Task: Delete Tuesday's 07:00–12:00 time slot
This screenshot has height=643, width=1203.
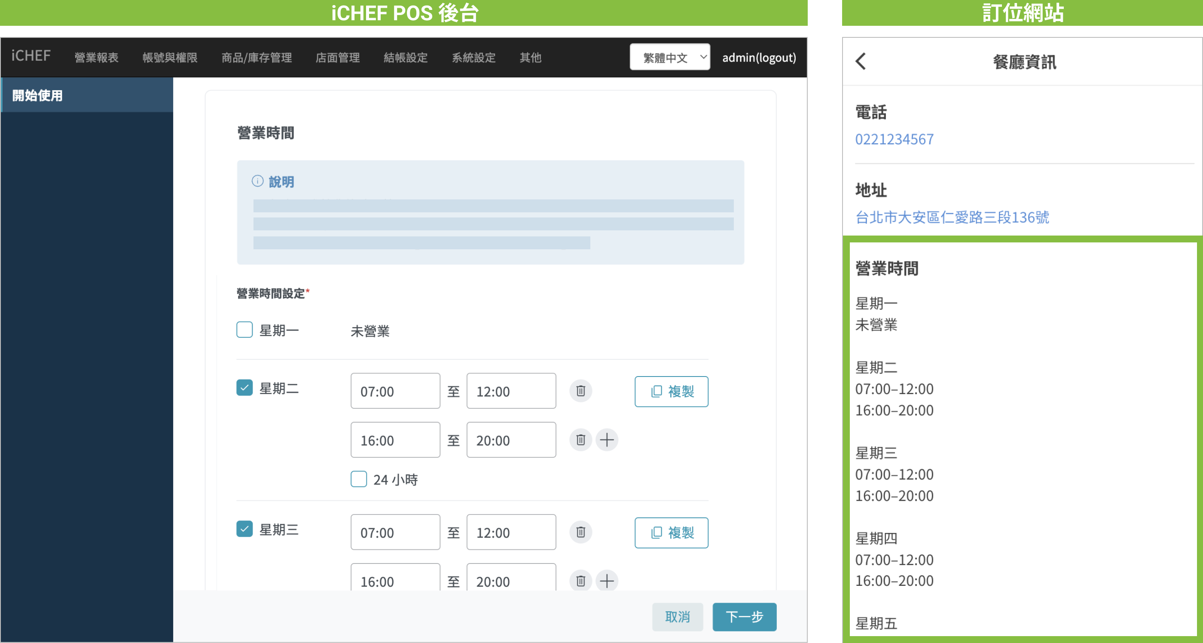Action: (x=580, y=391)
